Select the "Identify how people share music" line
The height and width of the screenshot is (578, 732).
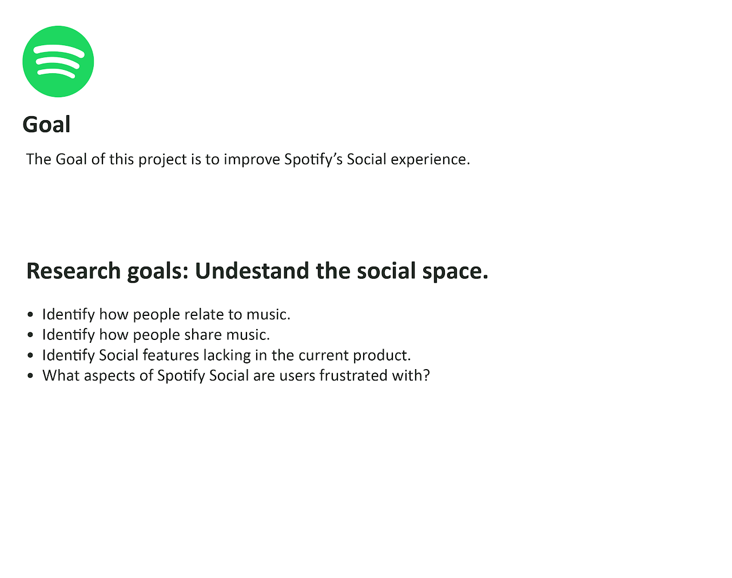coord(156,334)
